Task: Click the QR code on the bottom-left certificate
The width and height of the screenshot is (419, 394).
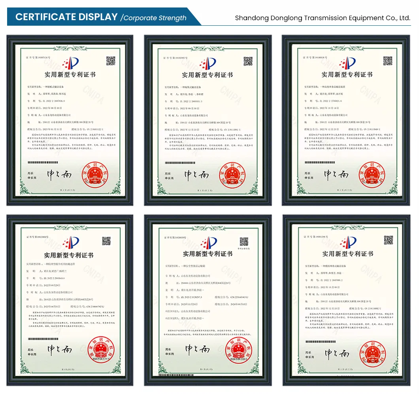Action: click(106, 241)
